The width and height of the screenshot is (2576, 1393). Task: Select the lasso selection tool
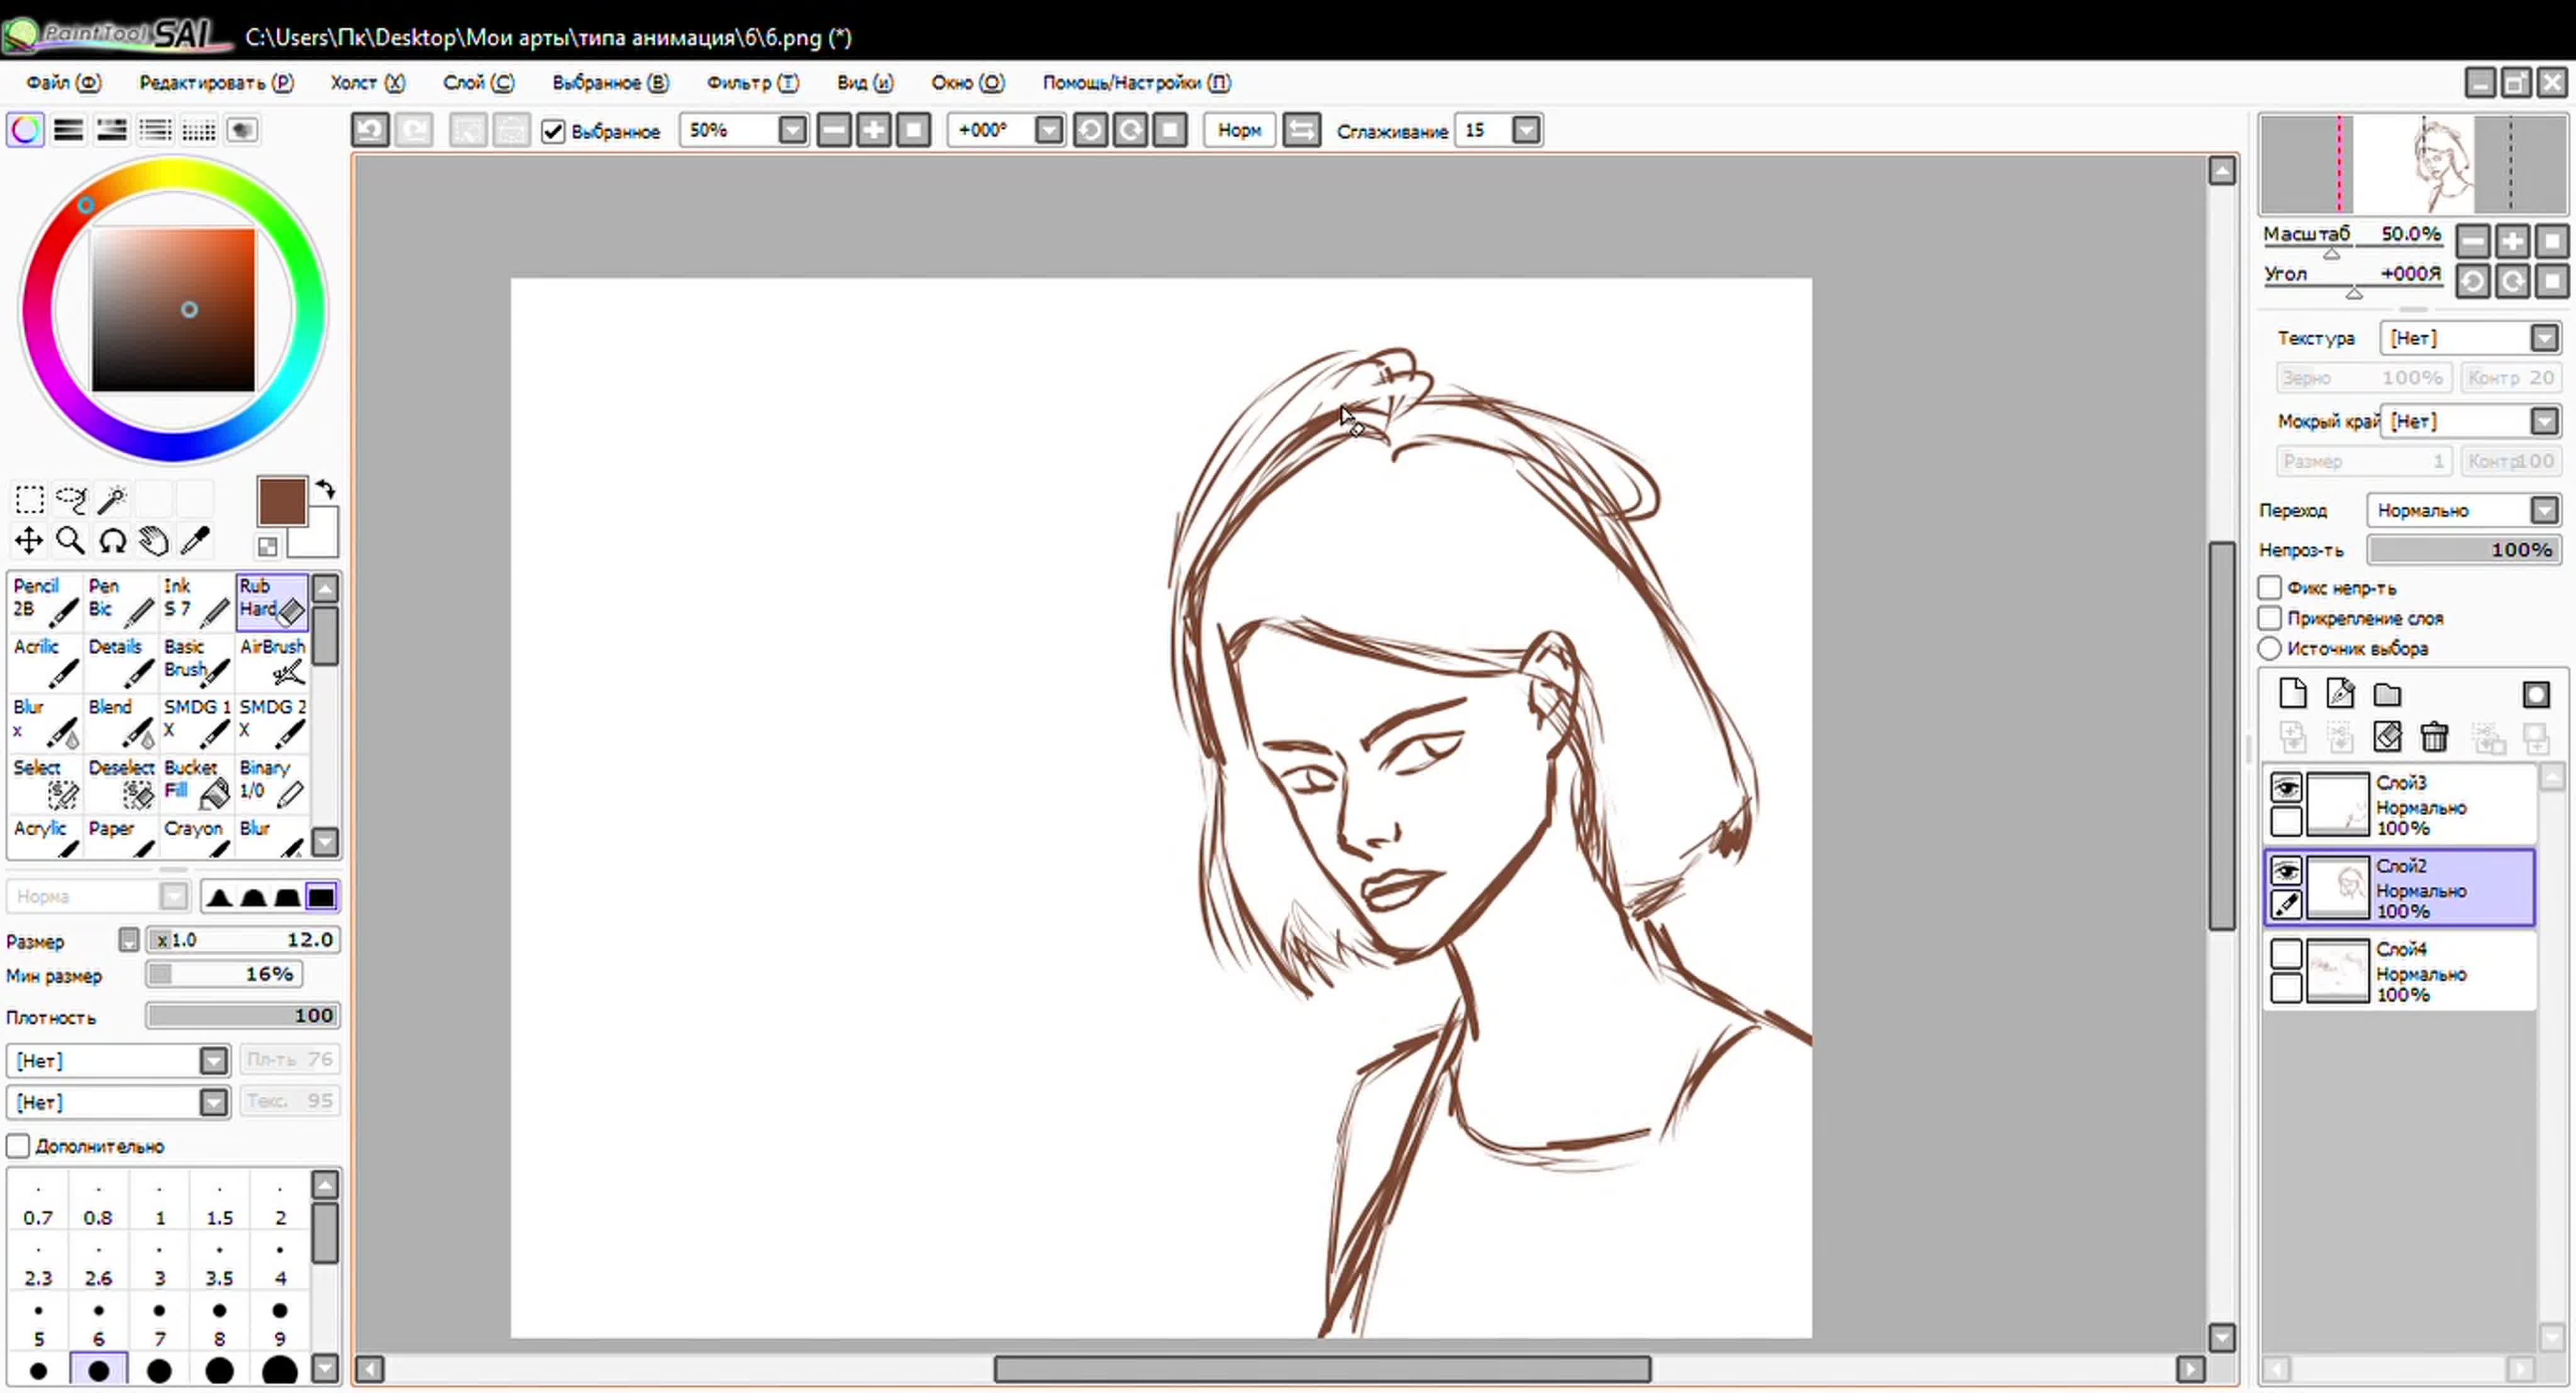71,499
